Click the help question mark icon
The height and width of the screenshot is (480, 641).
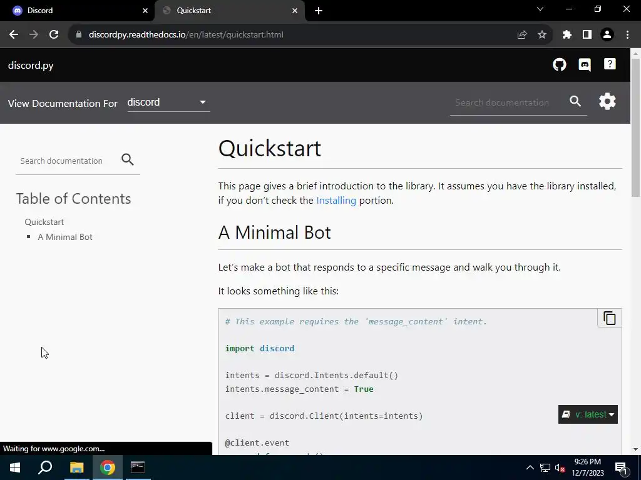[x=610, y=64]
